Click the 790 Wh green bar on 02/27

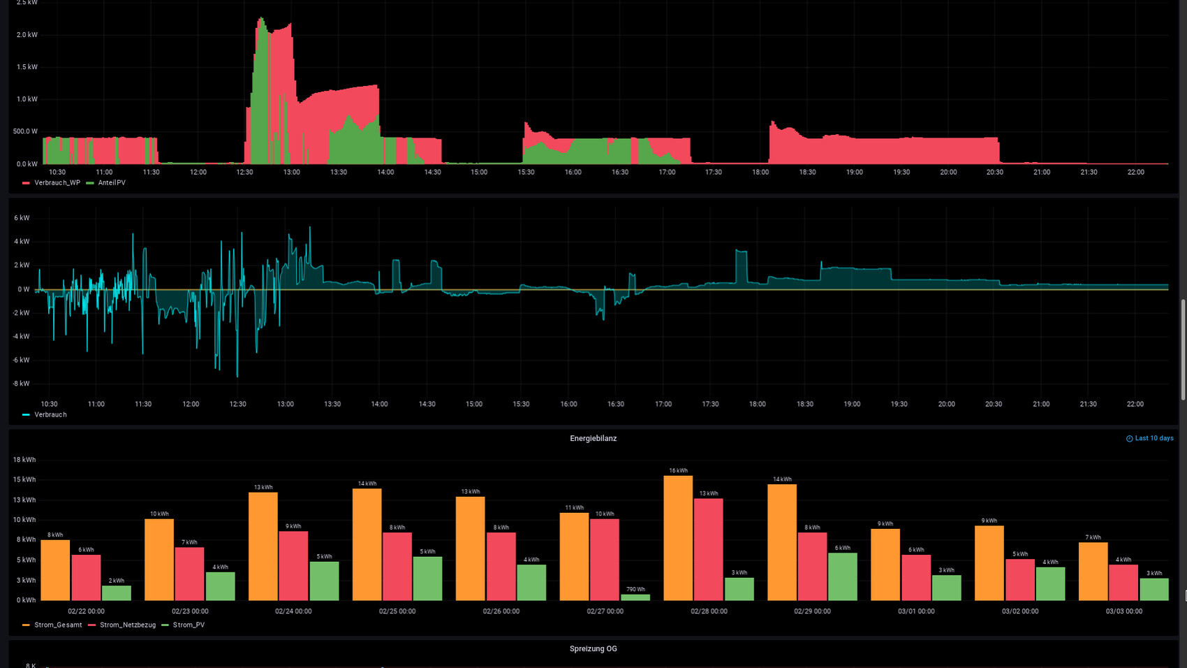[635, 597]
